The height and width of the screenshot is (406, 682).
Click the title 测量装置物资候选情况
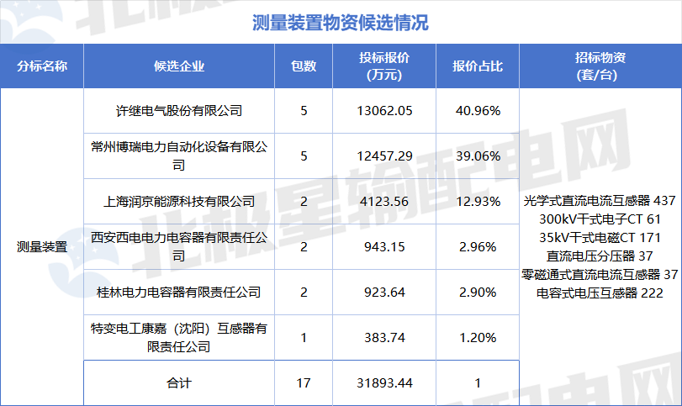[340, 23]
